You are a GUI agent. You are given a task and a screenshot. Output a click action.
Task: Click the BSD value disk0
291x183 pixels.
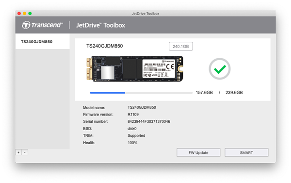click(x=132, y=129)
